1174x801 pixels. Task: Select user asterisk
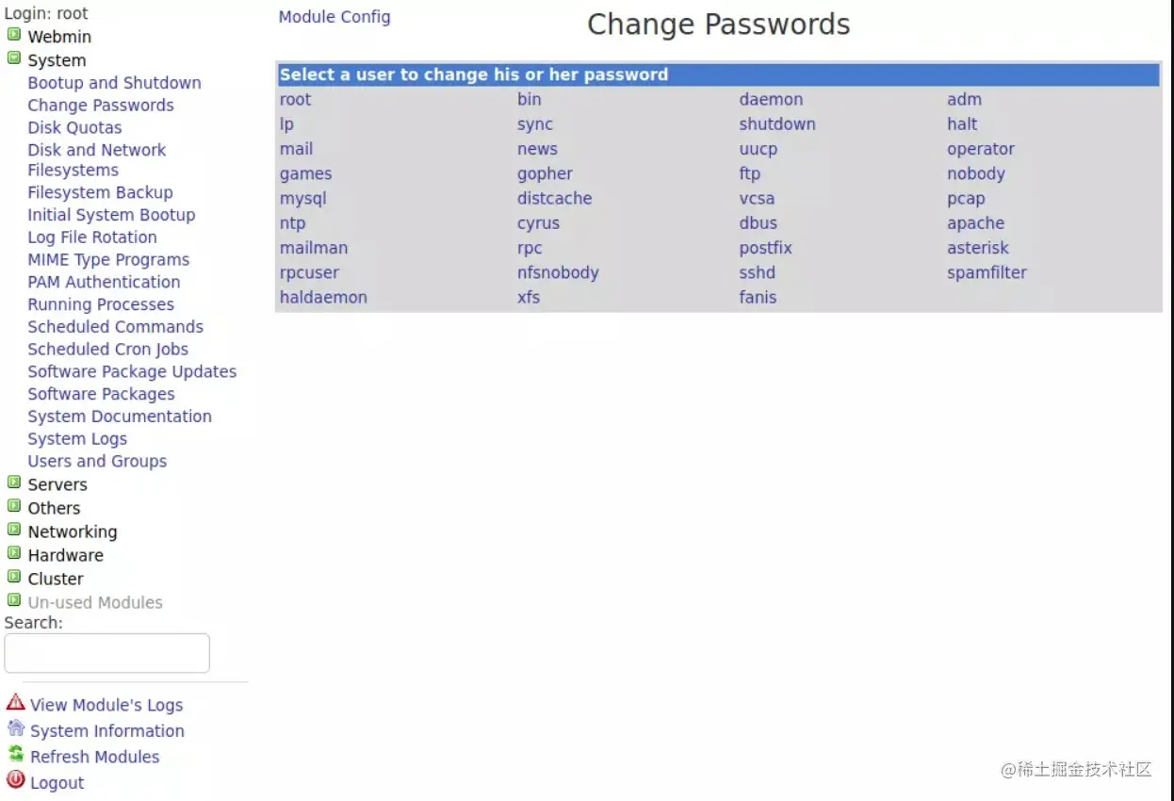point(978,248)
